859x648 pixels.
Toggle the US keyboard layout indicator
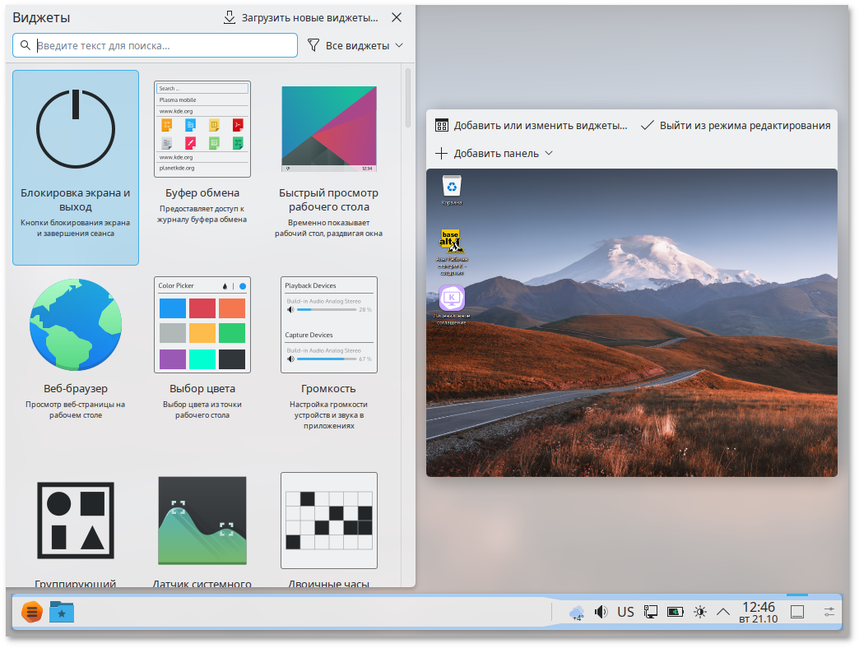tap(626, 612)
